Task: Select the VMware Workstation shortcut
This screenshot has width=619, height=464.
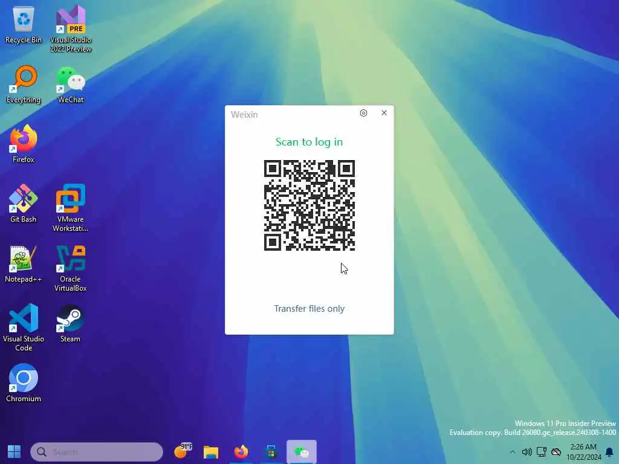Action: tap(71, 208)
